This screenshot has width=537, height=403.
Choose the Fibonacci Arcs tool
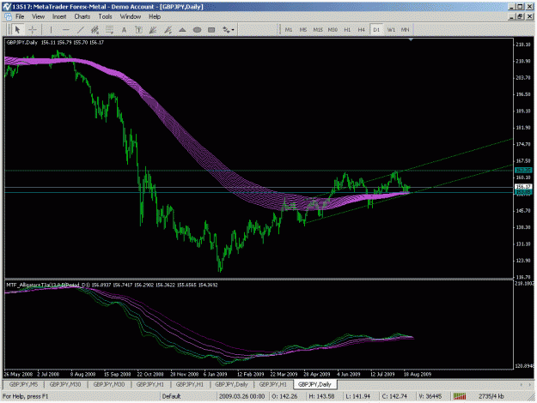click(168, 30)
